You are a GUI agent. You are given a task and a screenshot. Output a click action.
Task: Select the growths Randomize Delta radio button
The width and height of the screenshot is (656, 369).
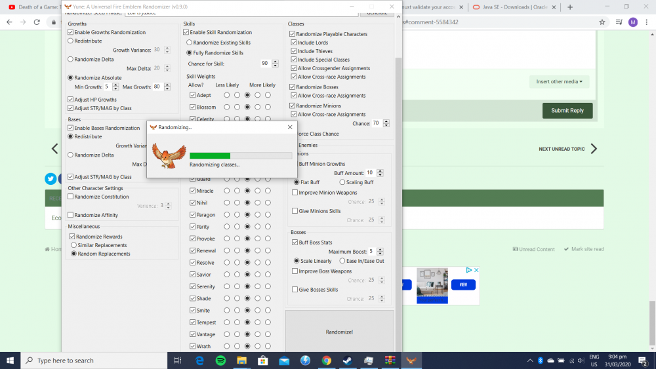coord(70,60)
